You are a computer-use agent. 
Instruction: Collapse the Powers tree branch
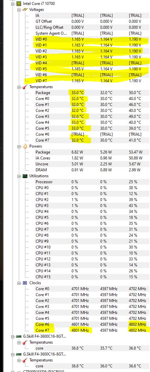[x=19, y=146]
